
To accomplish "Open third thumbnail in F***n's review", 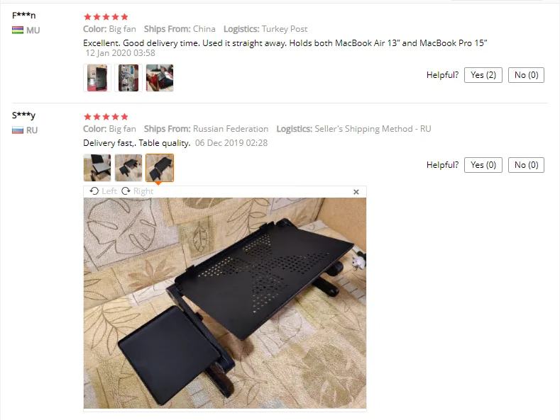I will [160, 78].
